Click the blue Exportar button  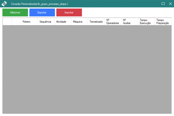coord(42,12)
